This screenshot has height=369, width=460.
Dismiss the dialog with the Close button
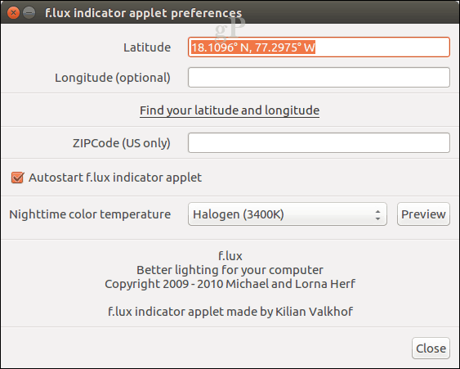[431, 349]
